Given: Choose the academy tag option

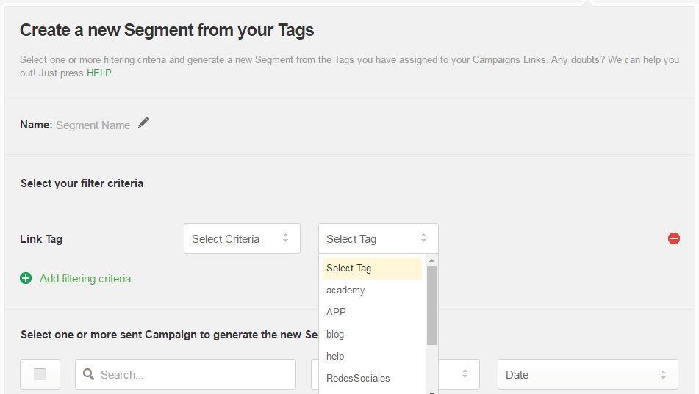Looking at the screenshot, I should click(345, 290).
